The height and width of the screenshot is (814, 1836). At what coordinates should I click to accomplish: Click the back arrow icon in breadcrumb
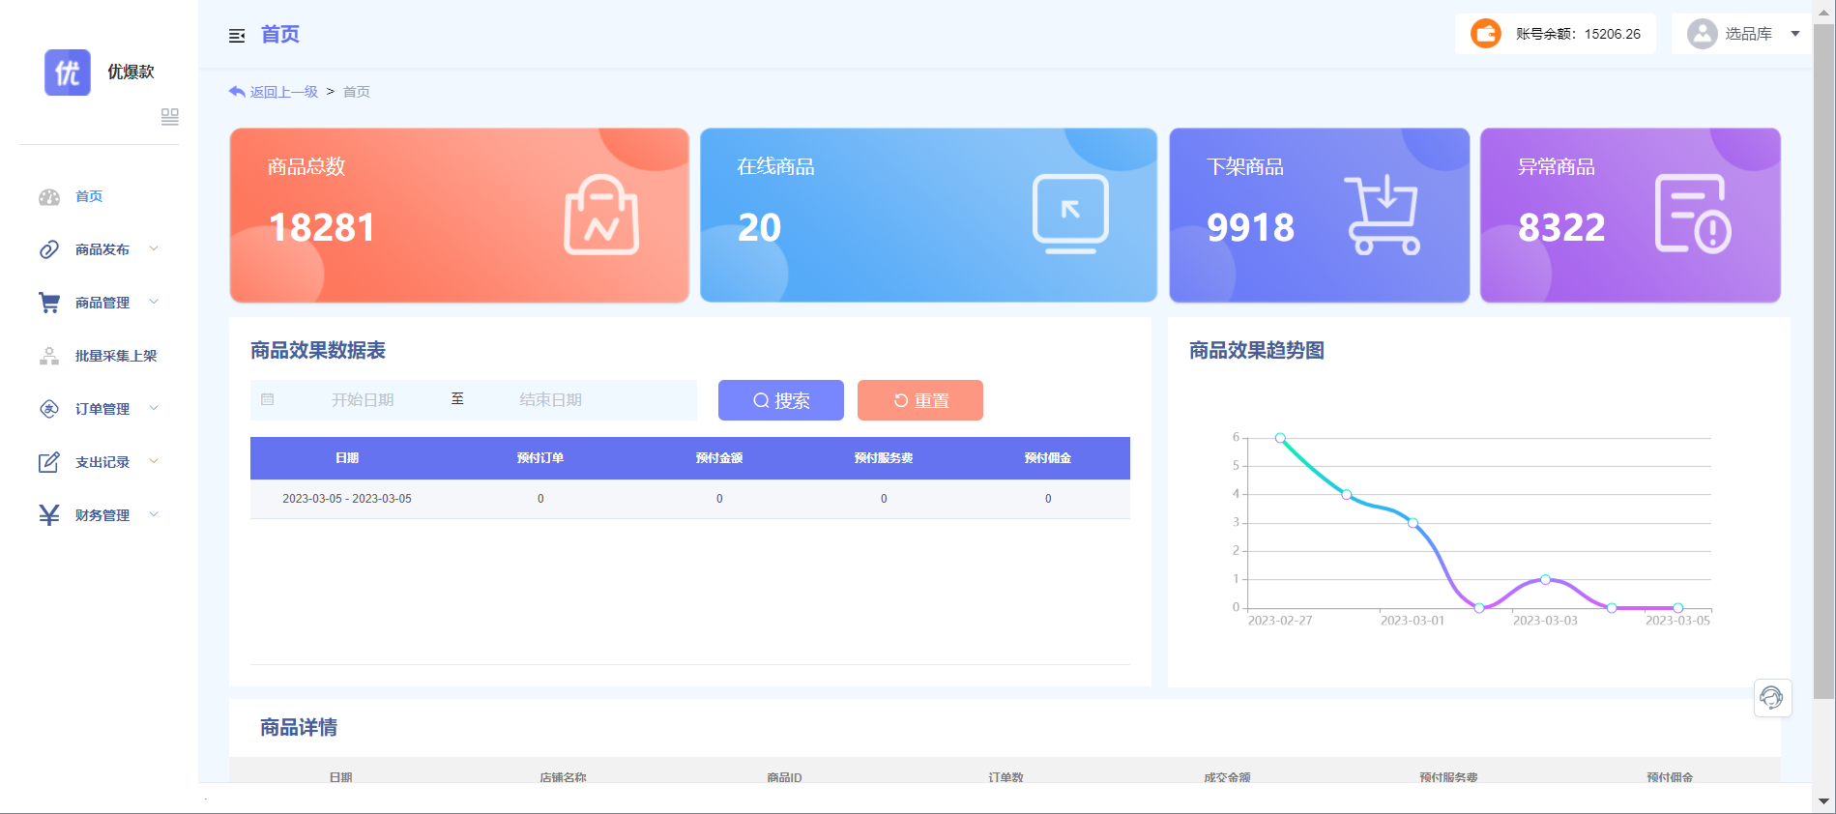pyautogui.click(x=237, y=92)
